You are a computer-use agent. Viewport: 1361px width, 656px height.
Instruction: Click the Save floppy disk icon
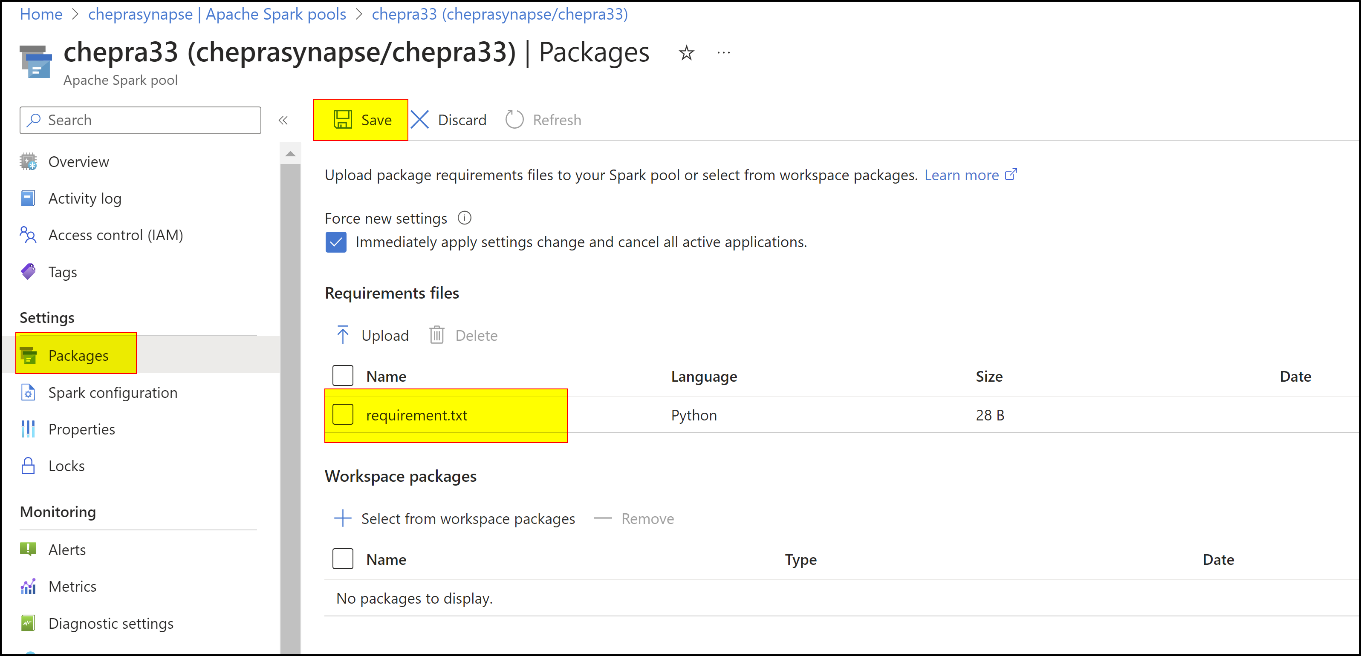click(342, 119)
